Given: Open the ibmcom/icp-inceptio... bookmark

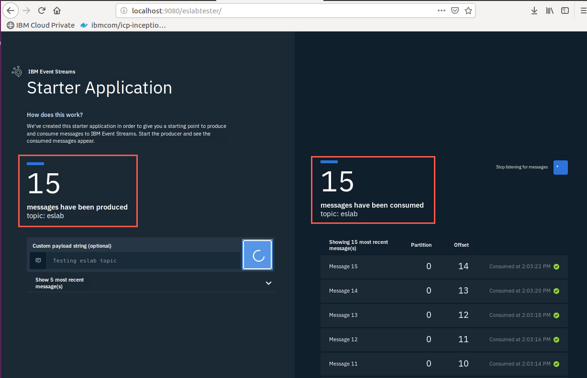Looking at the screenshot, I should point(123,25).
